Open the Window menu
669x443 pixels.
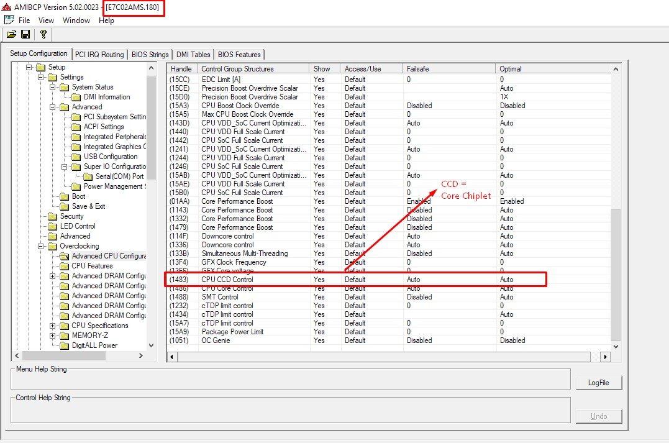(76, 20)
